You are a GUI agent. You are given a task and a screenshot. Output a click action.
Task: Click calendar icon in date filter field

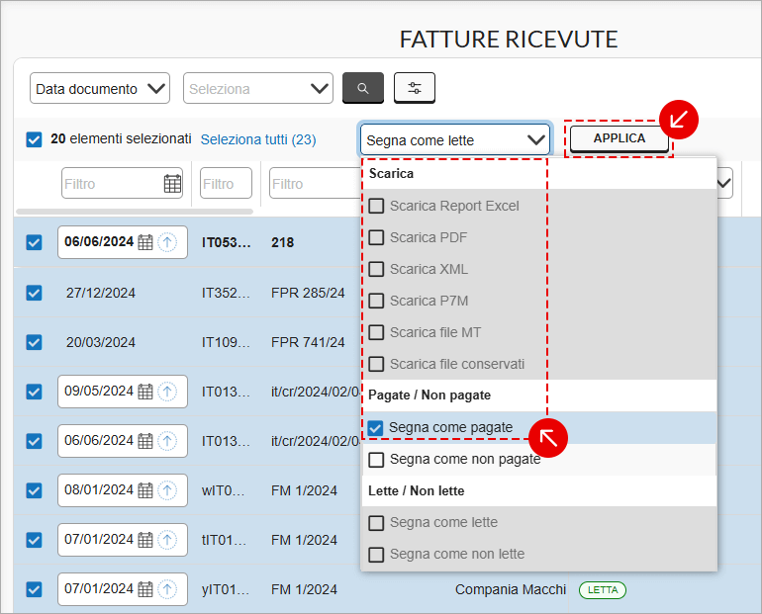click(x=172, y=183)
